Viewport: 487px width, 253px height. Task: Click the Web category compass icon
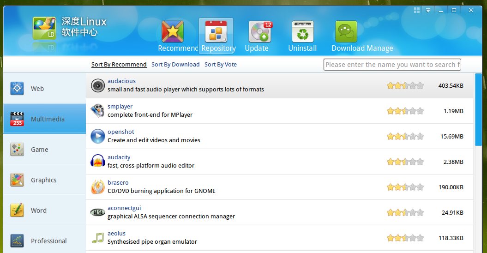(17, 88)
